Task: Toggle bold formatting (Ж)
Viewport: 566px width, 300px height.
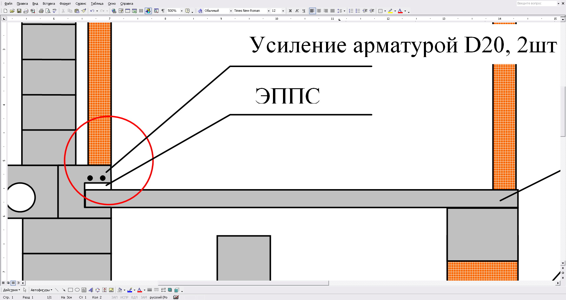Action: click(290, 11)
